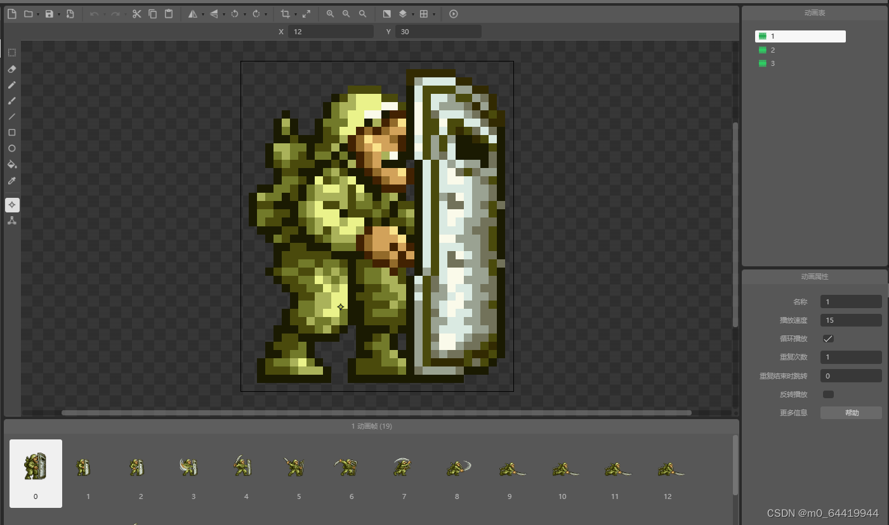This screenshot has width=889, height=525.
Task: Click the layers stack icon
Action: point(403,14)
